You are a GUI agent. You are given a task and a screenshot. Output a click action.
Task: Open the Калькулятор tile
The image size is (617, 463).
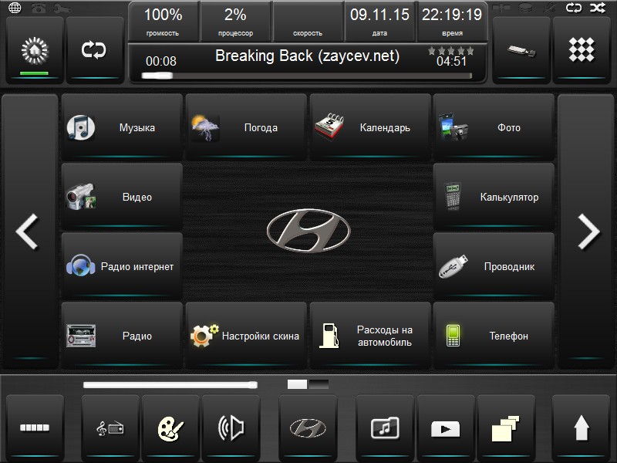(494, 197)
